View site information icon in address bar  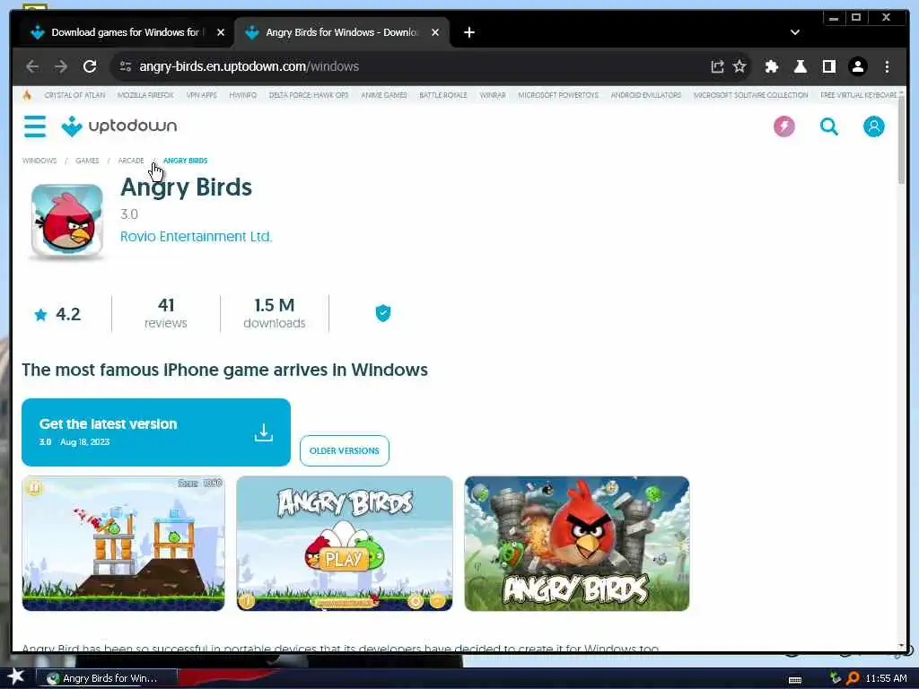pos(126,66)
